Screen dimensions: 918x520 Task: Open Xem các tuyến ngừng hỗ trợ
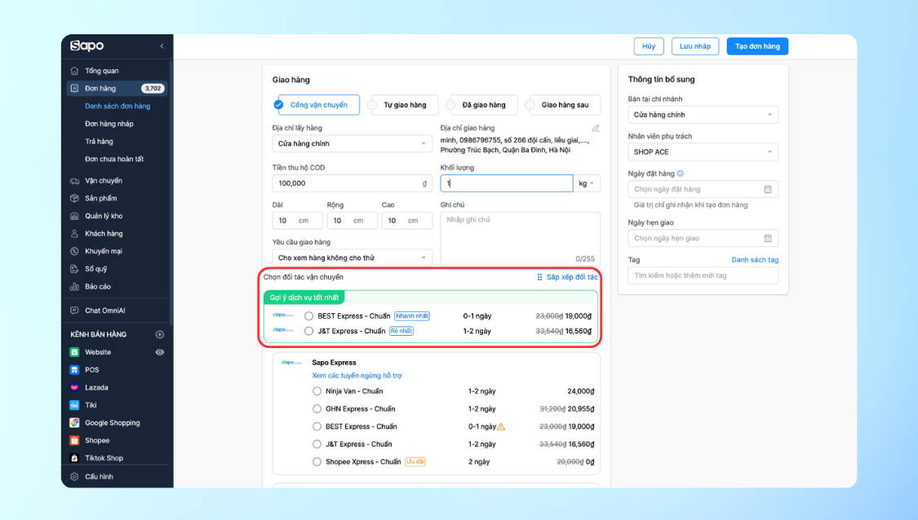(357, 376)
